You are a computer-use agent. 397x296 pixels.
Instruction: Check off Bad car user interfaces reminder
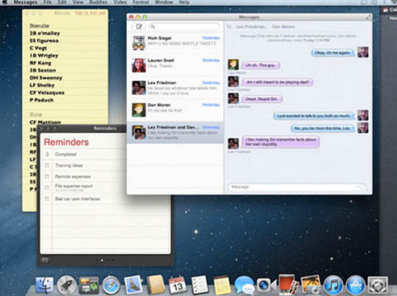click(47, 199)
